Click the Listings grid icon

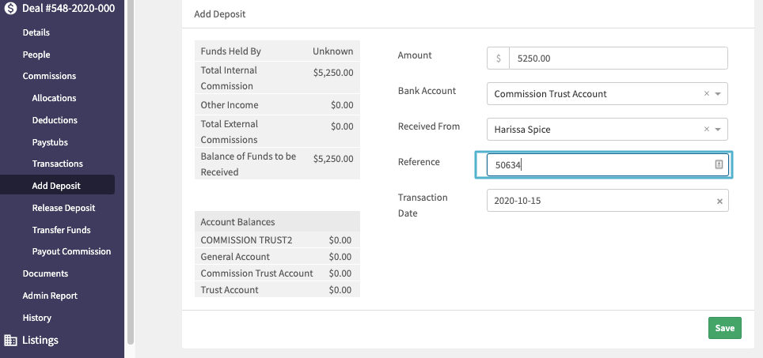tap(11, 341)
